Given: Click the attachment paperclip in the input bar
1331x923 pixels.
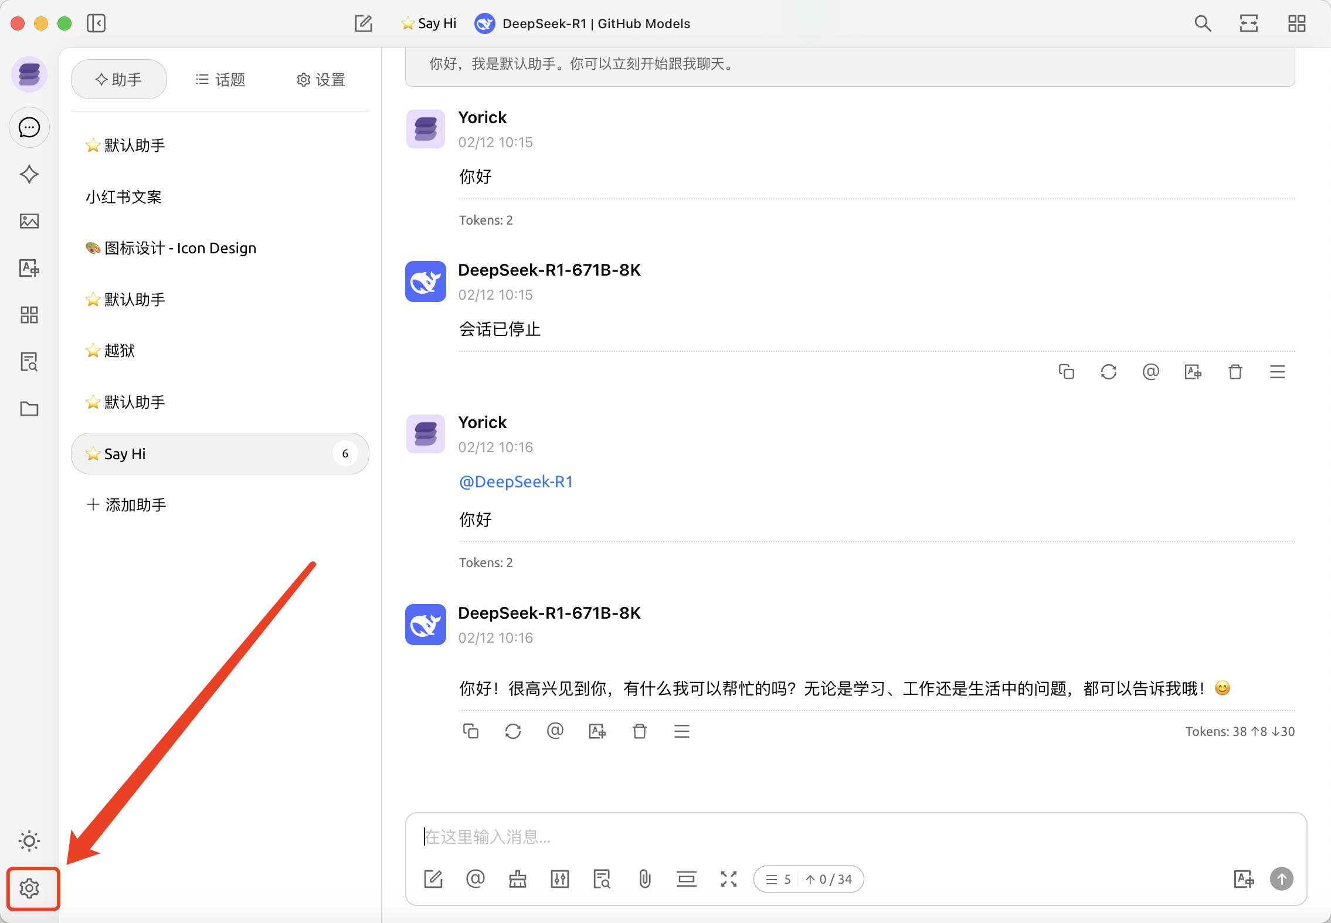Looking at the screenshot, I should (x=644, y=879).
